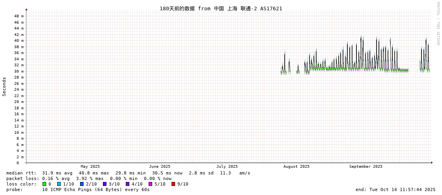Select the violet 4/10 loss color box
The height and width of the screenshot is (195, 442).
(x=127, y=184)
